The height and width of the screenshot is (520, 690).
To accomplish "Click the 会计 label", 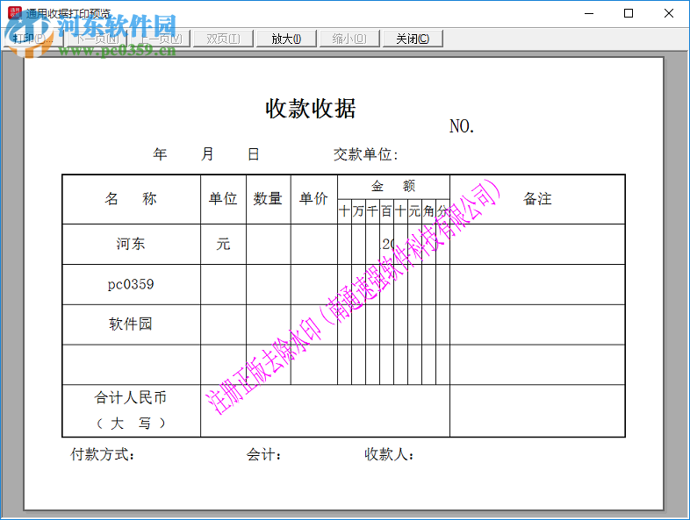I will (263, 454).
